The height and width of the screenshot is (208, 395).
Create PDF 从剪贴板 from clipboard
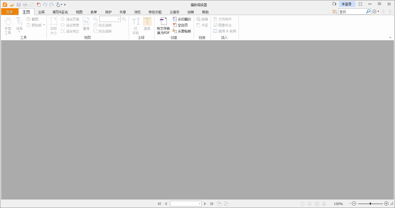pos(182,31)
